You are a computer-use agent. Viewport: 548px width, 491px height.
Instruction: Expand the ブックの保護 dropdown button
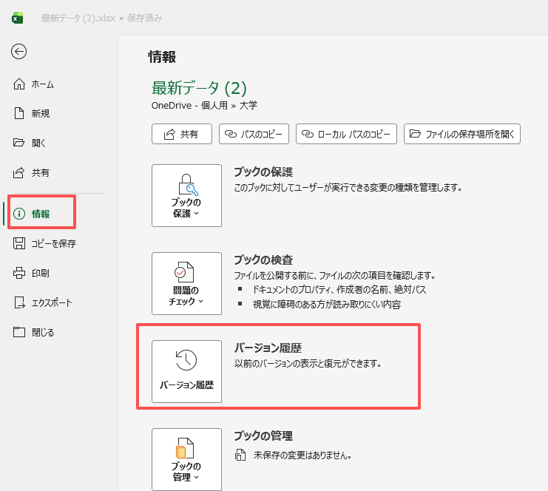pos(186,196)
